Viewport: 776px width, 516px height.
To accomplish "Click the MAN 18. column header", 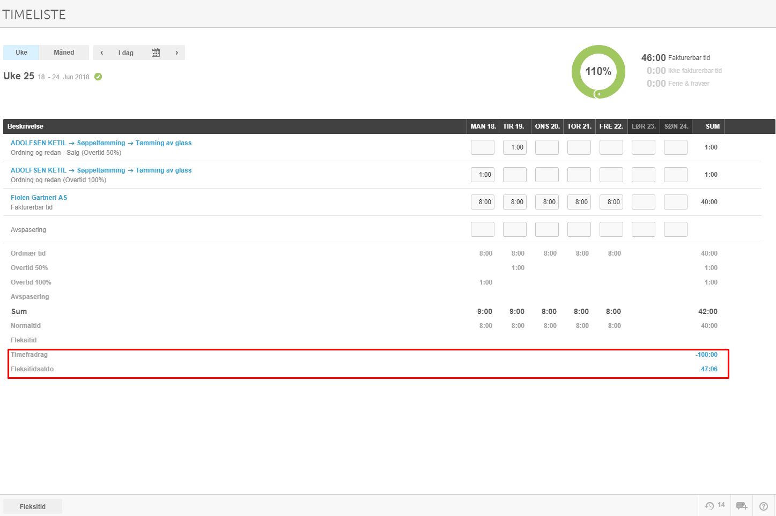I will click(x=483, y=126).
